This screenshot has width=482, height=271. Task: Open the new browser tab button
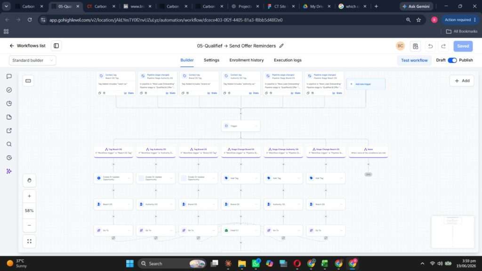(376, 6)
